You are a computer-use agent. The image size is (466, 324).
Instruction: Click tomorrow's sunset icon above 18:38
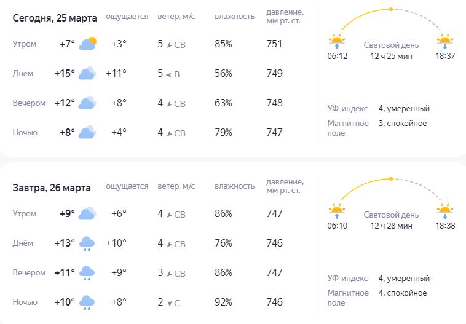[444, 211]
